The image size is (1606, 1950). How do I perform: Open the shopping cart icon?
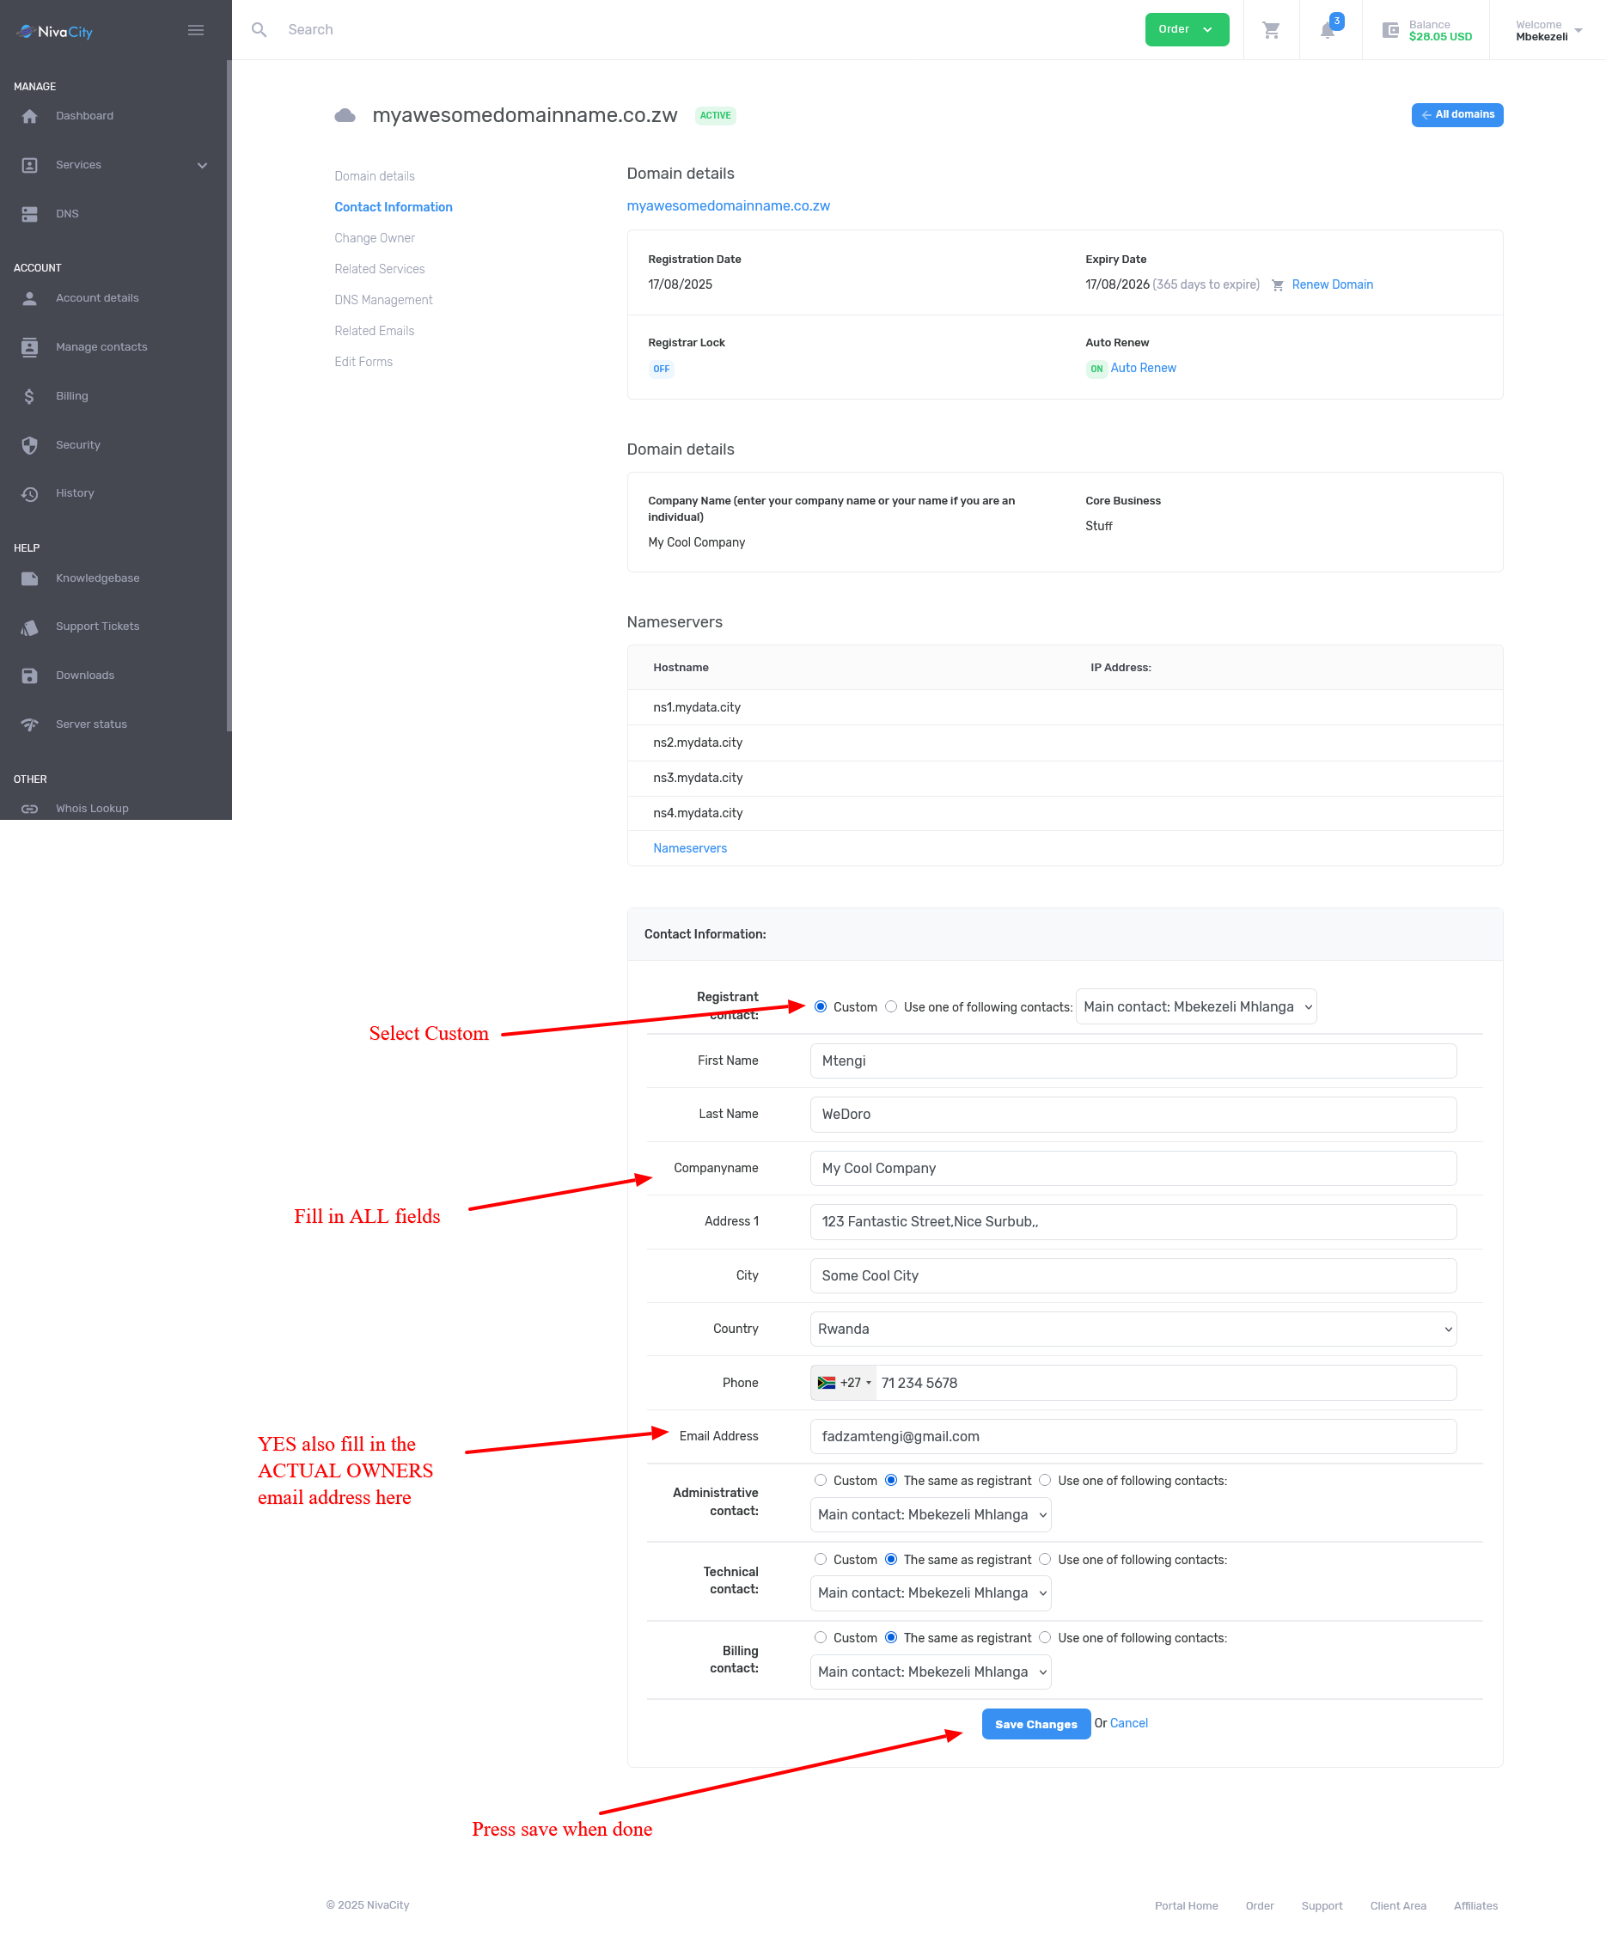click(1271, 31)
